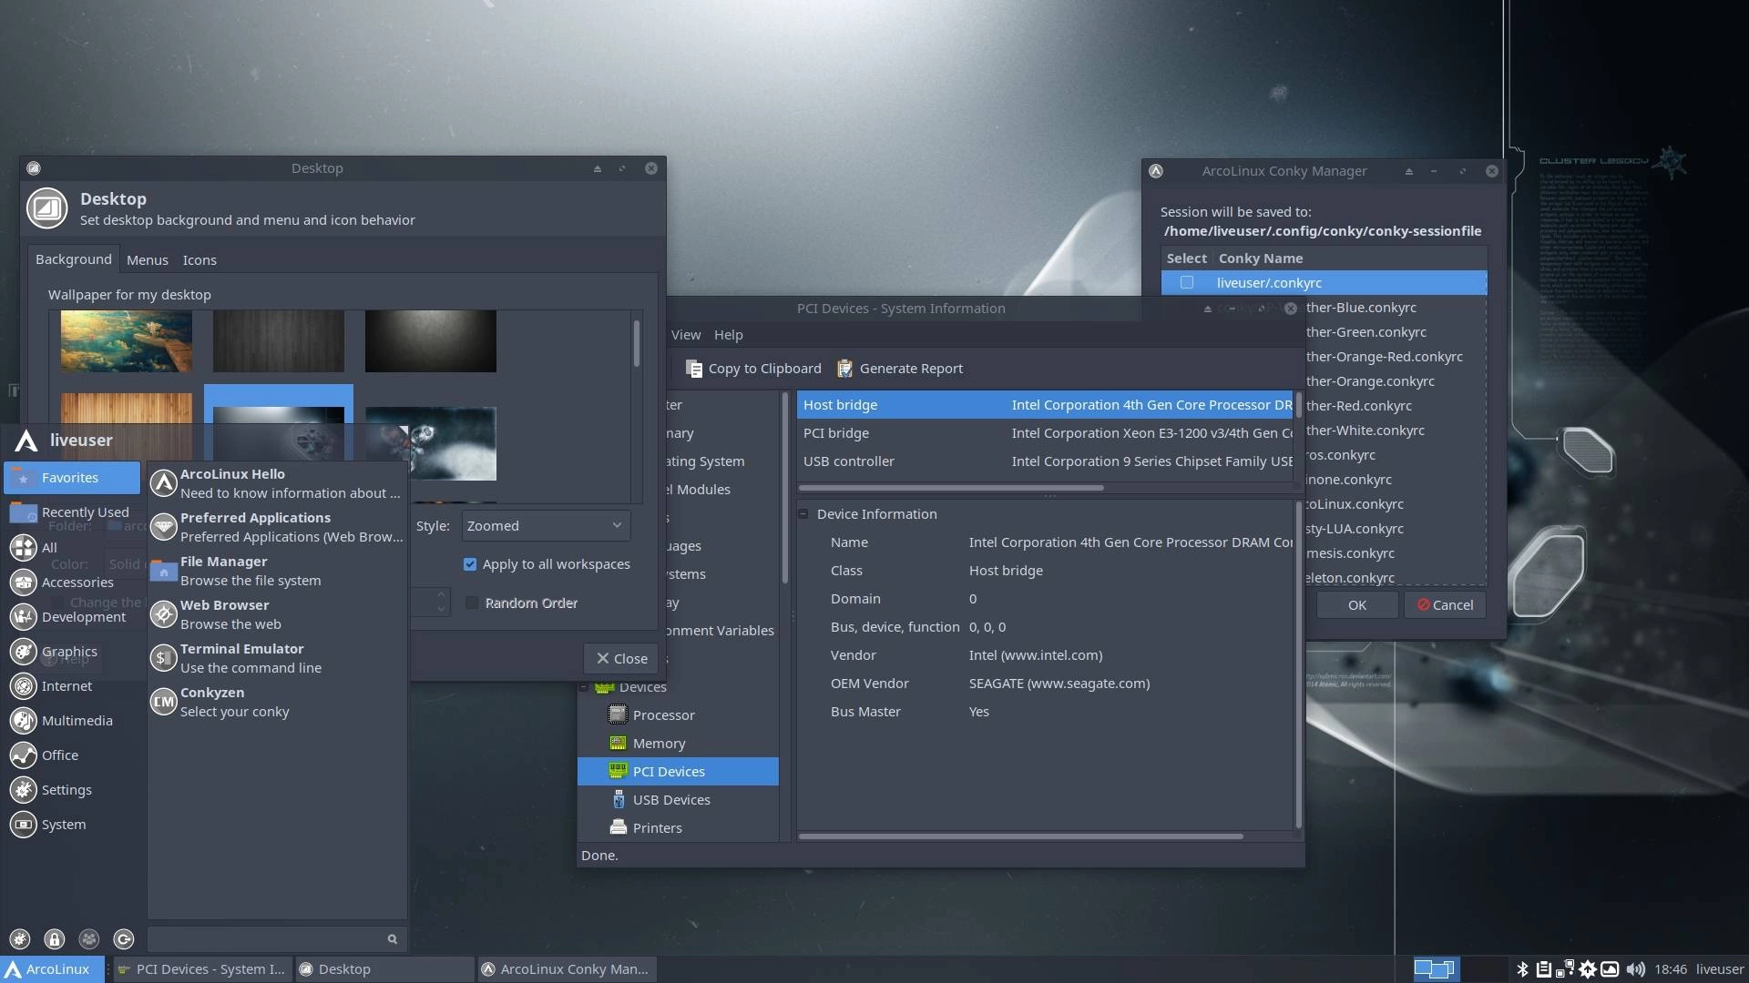Open the clipboard manager tray icon

pos(1544,969)
